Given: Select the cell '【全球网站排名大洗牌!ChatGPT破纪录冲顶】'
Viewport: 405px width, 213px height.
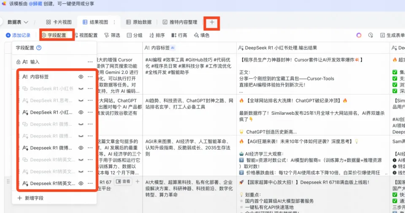Looking at the screenshot, I should 313,115.
